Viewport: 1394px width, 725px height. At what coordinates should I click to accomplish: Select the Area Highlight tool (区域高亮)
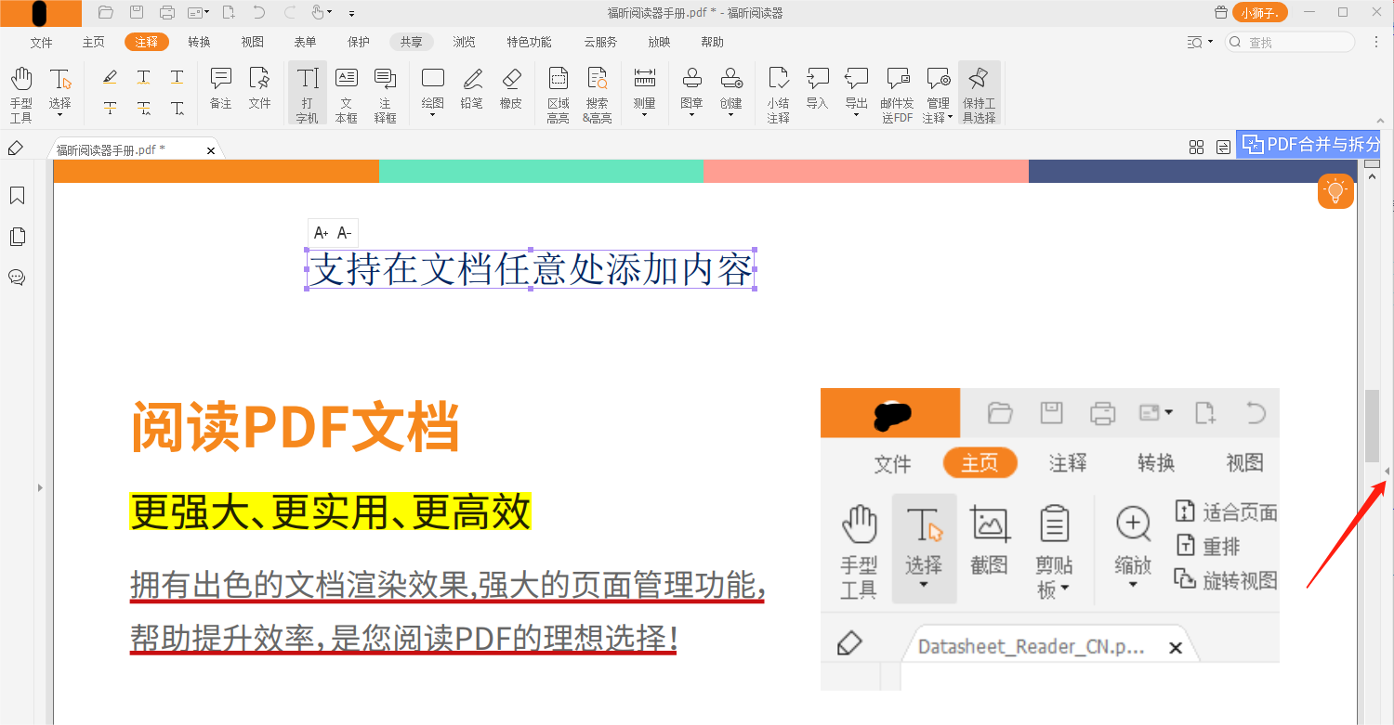[558, 94]
